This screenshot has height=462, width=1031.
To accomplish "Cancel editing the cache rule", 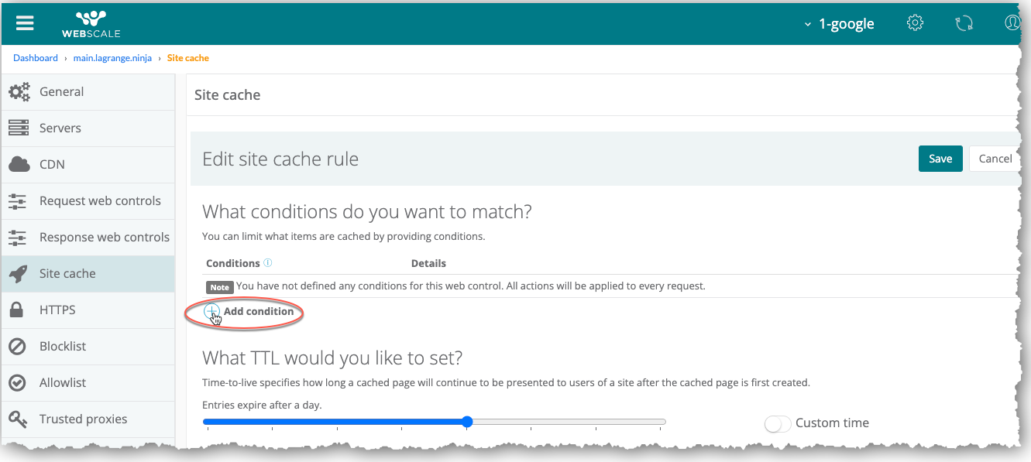I will point(995,159).
